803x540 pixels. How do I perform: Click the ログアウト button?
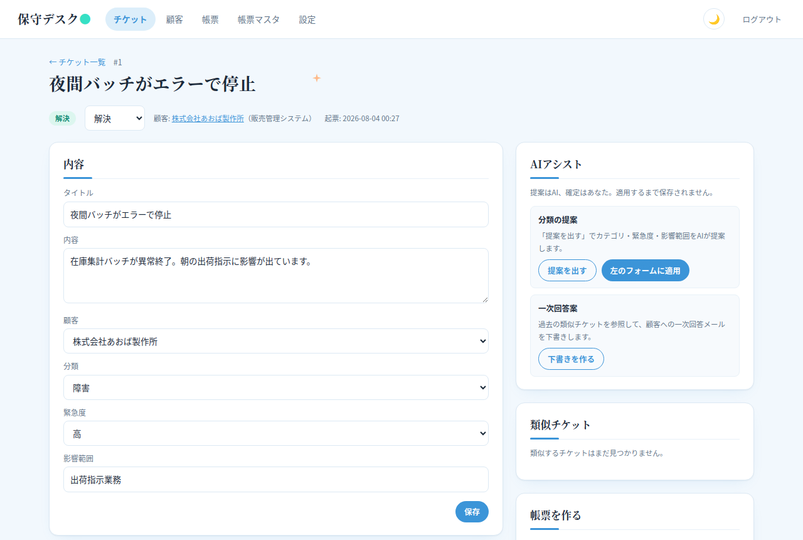[762, 19]
